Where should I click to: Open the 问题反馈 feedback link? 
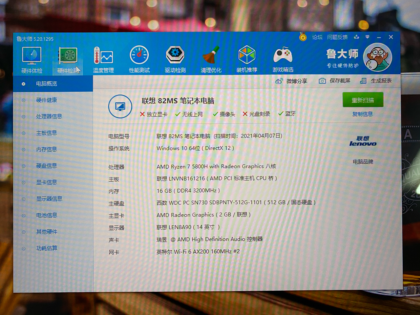337,37
